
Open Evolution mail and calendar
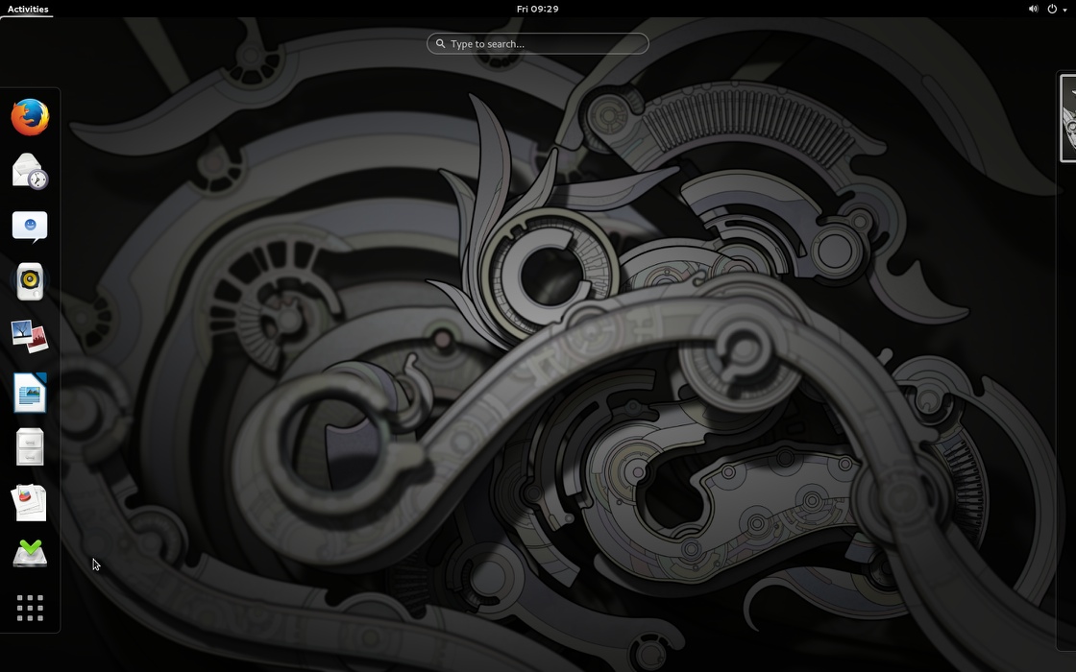(30, 172)
